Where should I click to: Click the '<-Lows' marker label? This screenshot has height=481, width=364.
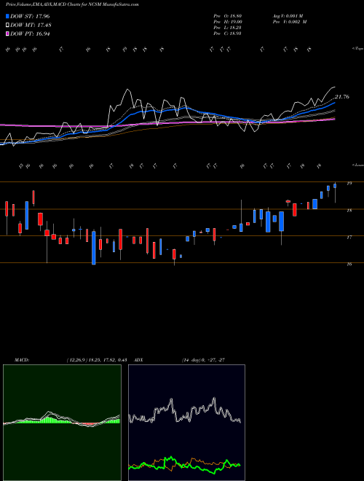pos(357,165)
